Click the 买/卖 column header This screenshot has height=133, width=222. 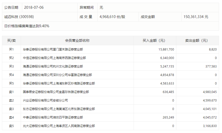tap(11, 40)
